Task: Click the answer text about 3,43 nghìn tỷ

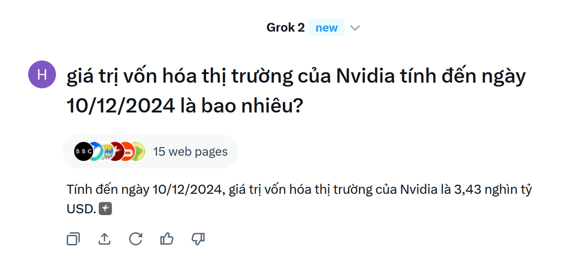Action: (x=299, y=191)
